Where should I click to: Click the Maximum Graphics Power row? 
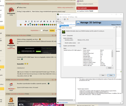(x=97, y=62)
